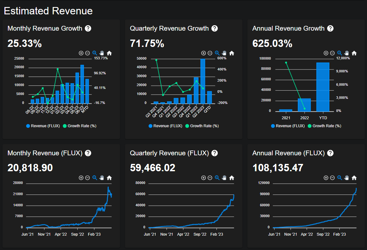The height and width of the screenshot is (250, 367).
Task: Zoom in on Monthly Revenue Growth chart
Action: pyautogui.click(x=81, y=53)
